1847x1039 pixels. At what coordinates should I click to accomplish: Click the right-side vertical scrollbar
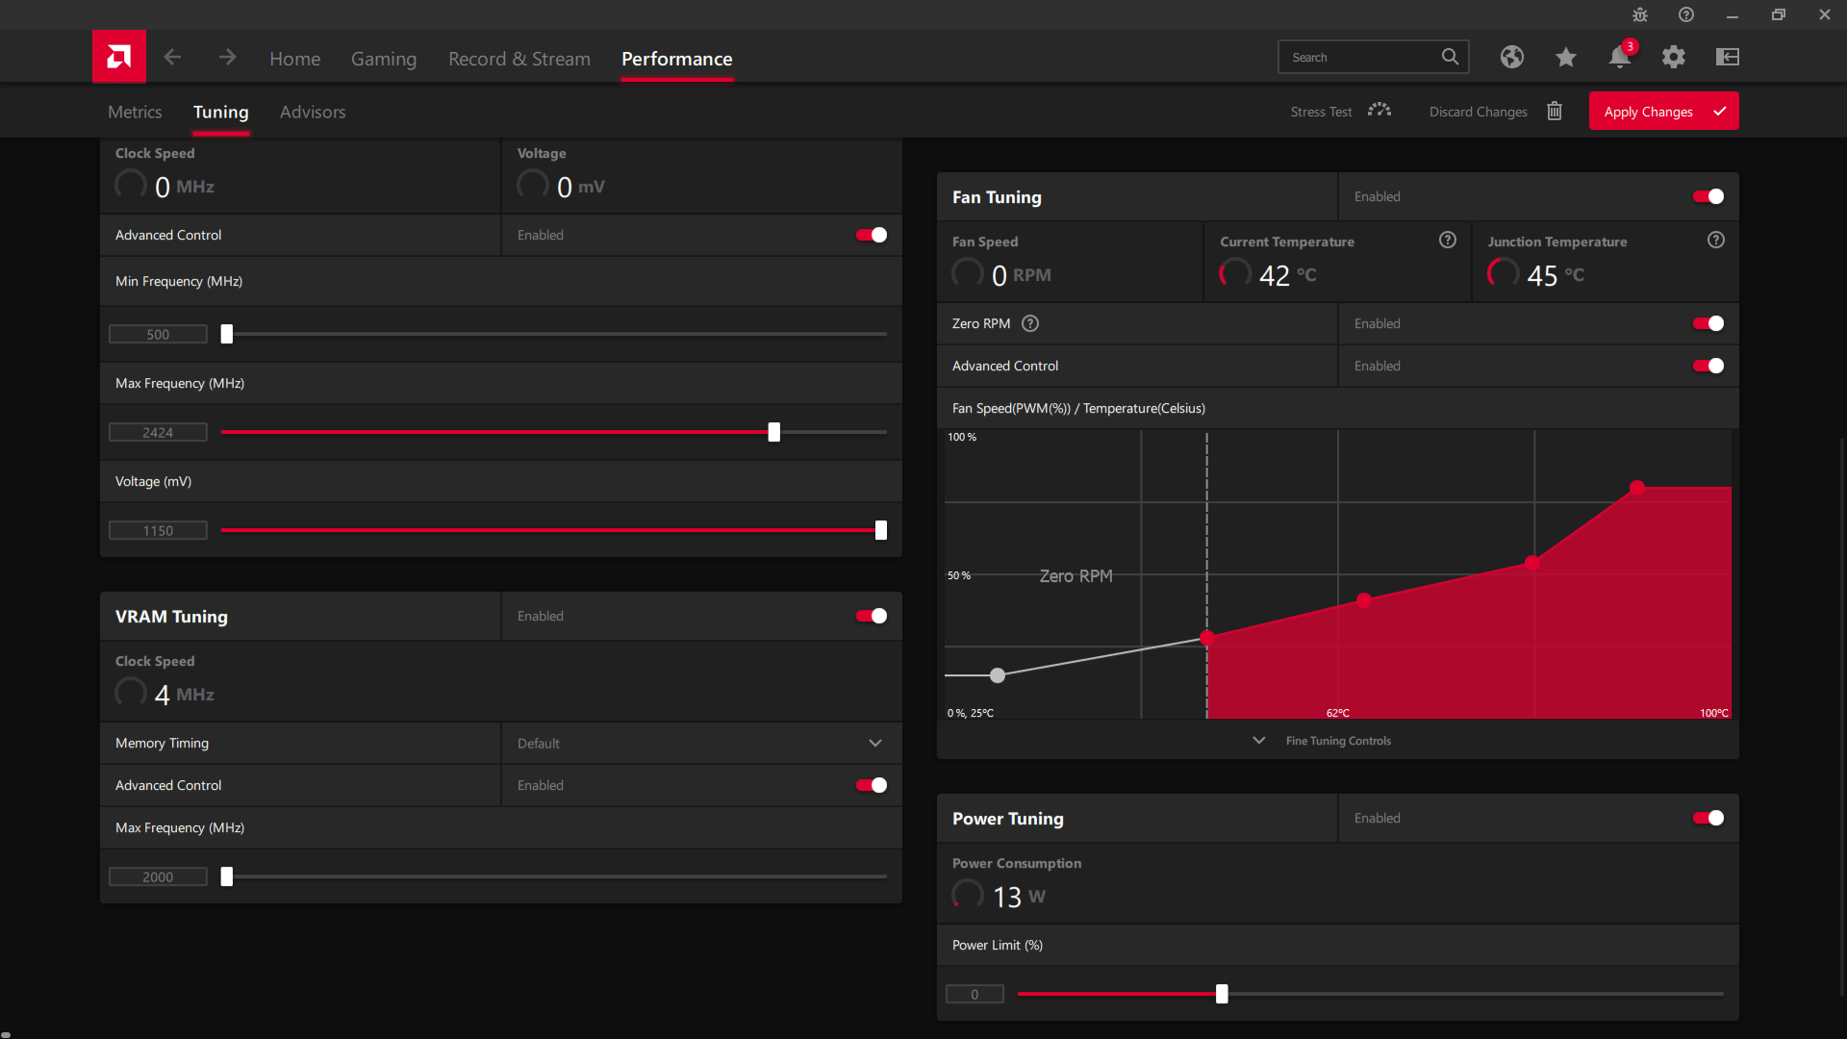1841,717
